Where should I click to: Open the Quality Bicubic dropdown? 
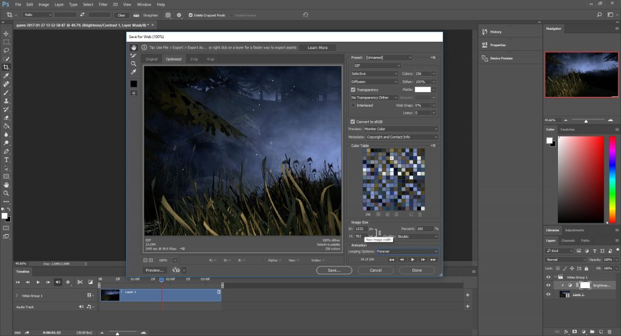click(418, 236)
